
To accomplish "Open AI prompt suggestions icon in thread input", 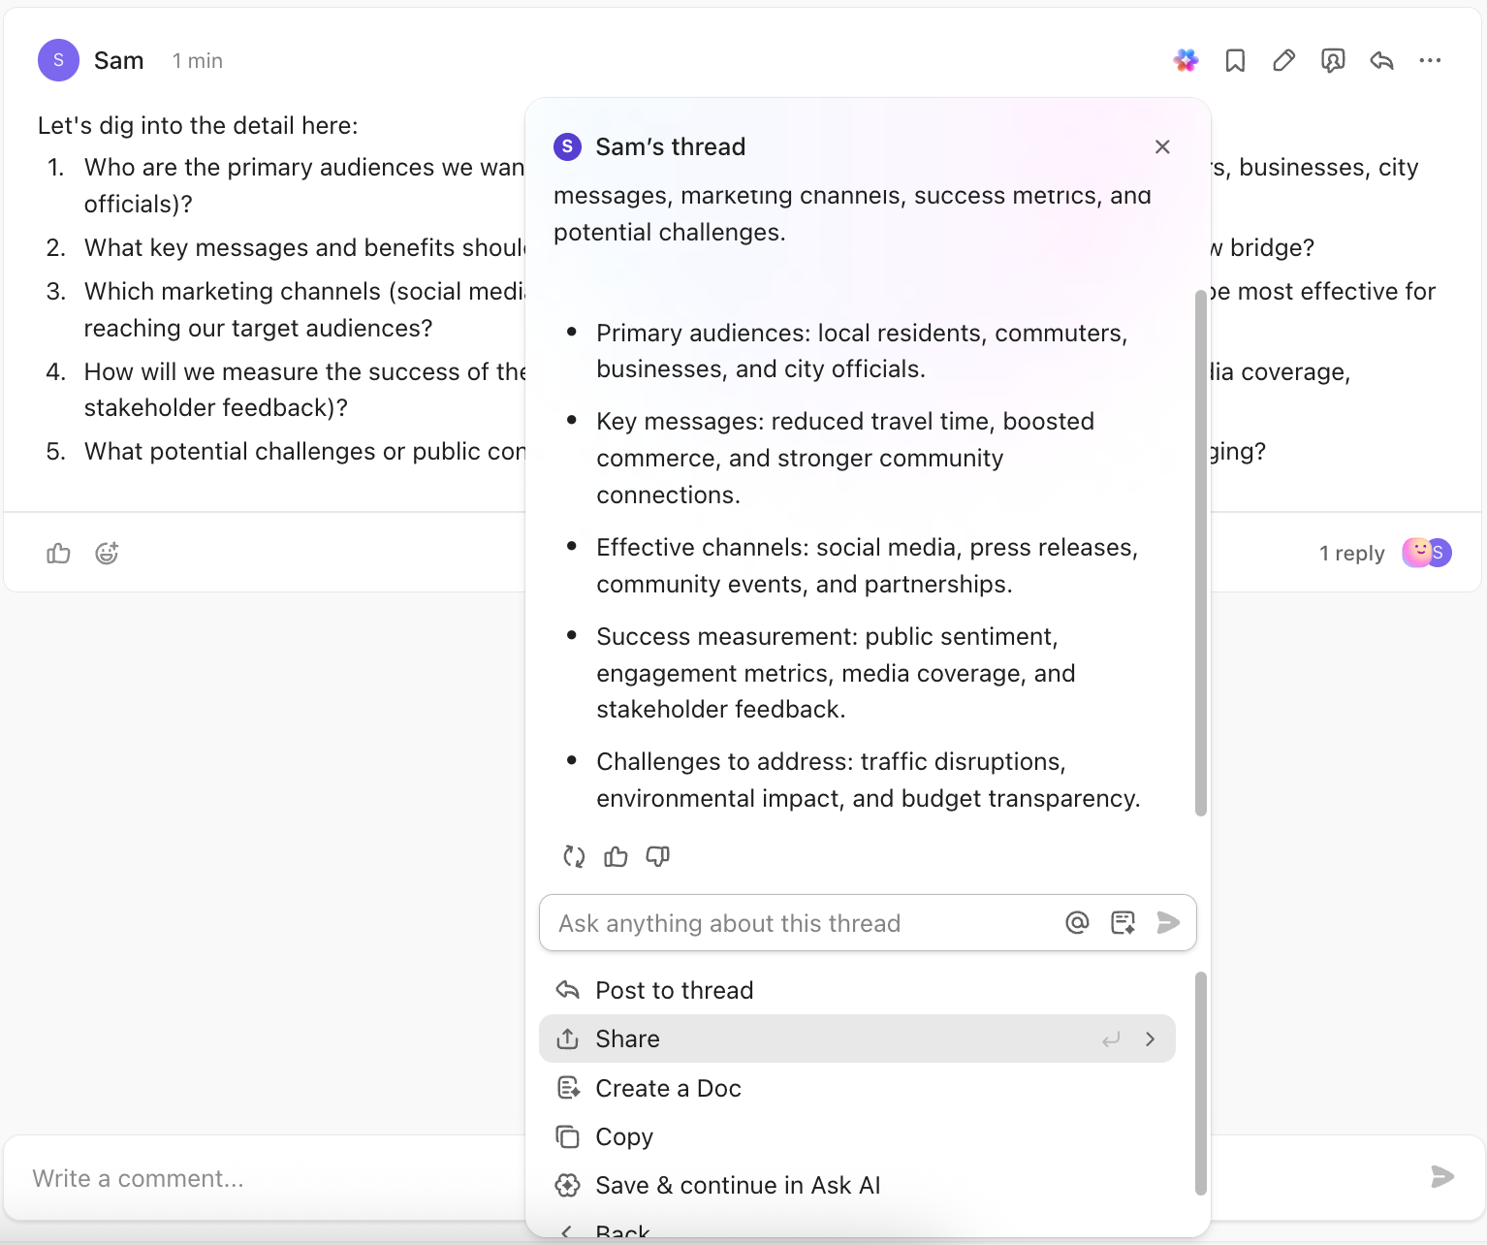I will pyautogui.click(x=1123, y=922).
